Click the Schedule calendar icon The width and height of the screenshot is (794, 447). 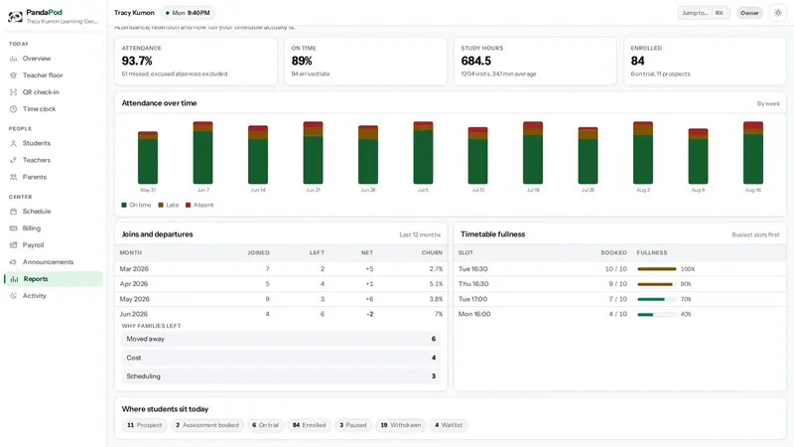(13, 212)
